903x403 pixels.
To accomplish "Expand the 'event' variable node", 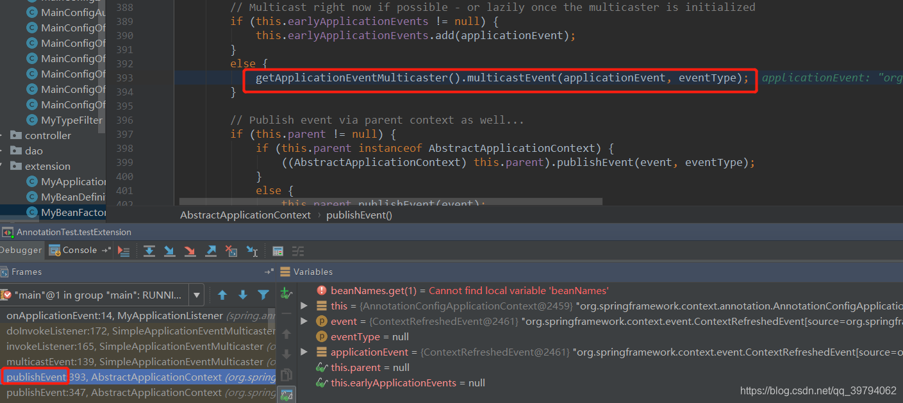I will click(304, 322).
